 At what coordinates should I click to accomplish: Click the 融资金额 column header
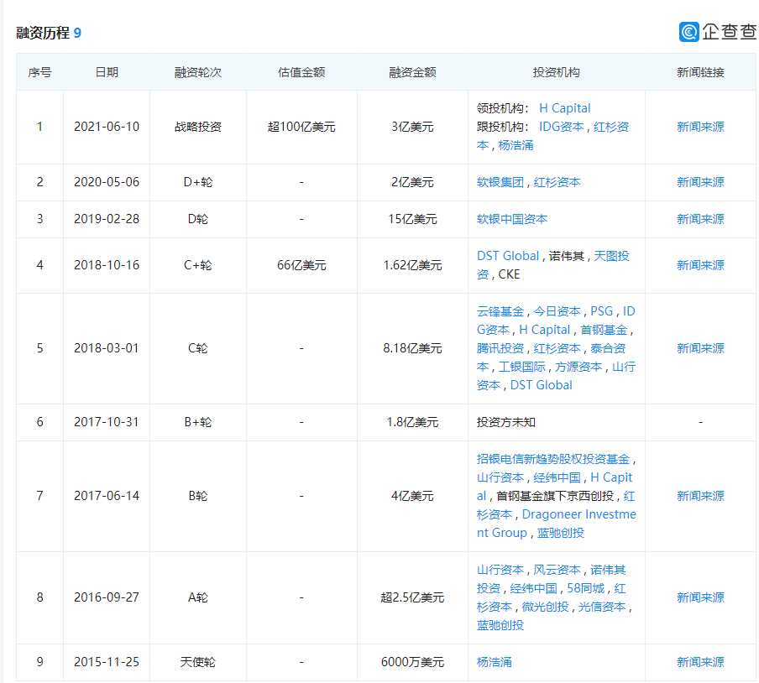click(412, 72)
